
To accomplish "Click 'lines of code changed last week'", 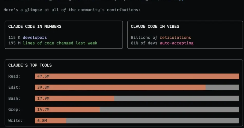I will [60, 43].
